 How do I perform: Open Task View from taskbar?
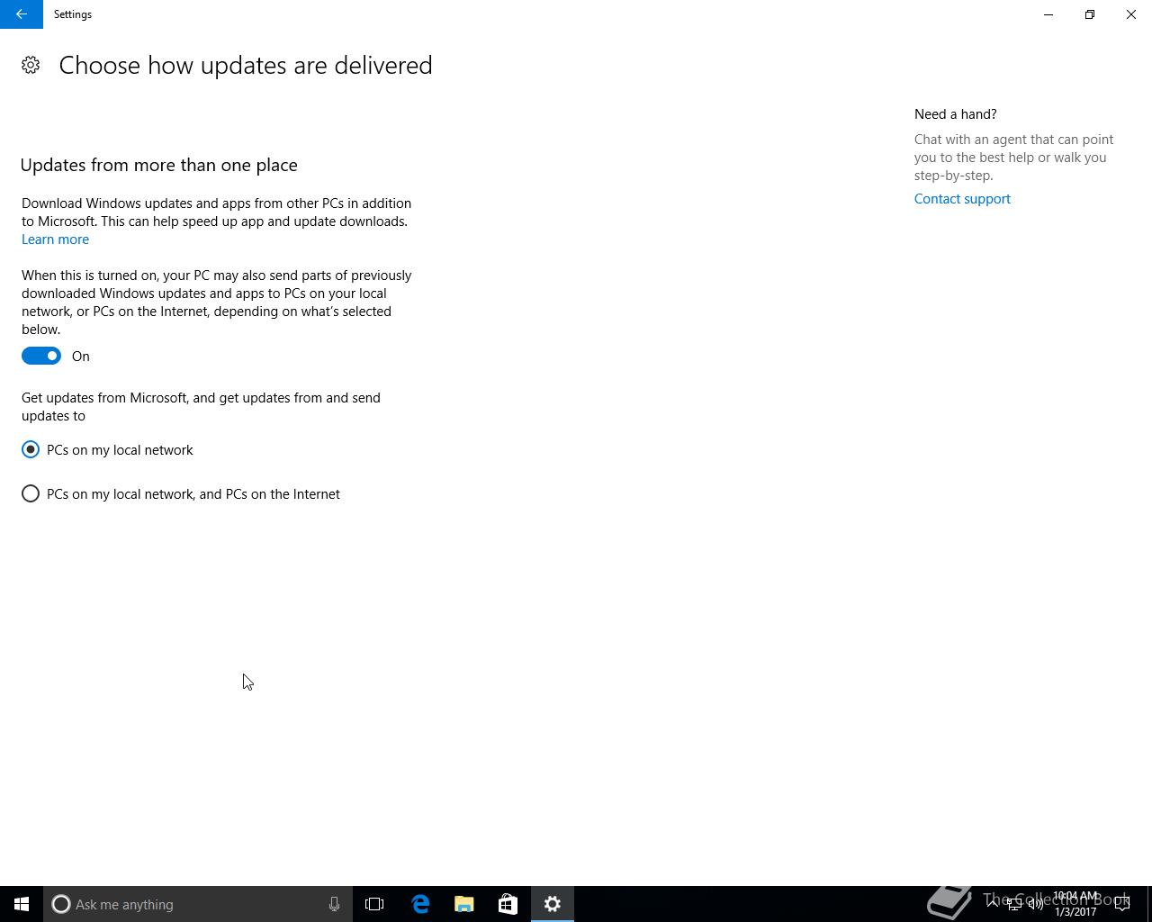tap(374, 904)
